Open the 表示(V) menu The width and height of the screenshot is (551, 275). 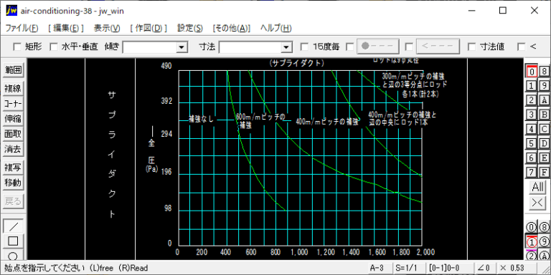107,28
